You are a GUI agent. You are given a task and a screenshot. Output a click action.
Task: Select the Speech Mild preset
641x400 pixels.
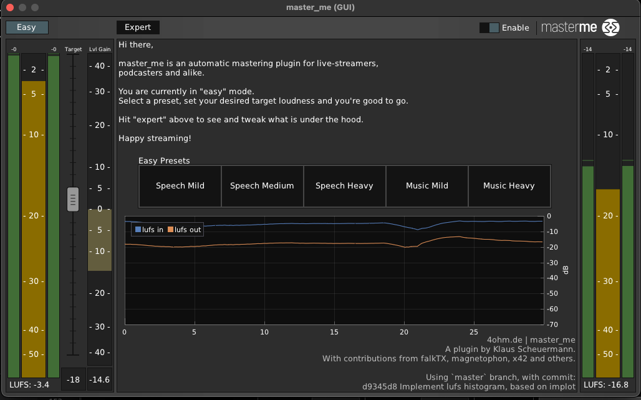[x=180, y=186]
